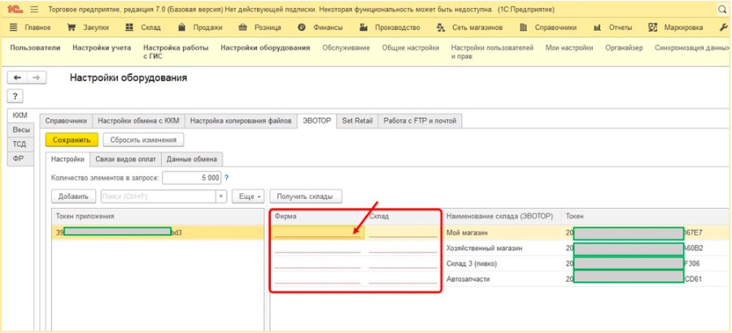Image resolution: width=732 pixels, height=333 pixels.
Task: Switch to ЭВОТОР tab
Action: (x=316, y=121)
